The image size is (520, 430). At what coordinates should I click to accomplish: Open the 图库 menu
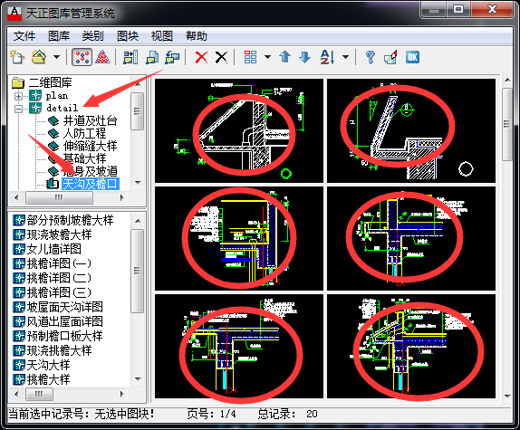[59, 35]
